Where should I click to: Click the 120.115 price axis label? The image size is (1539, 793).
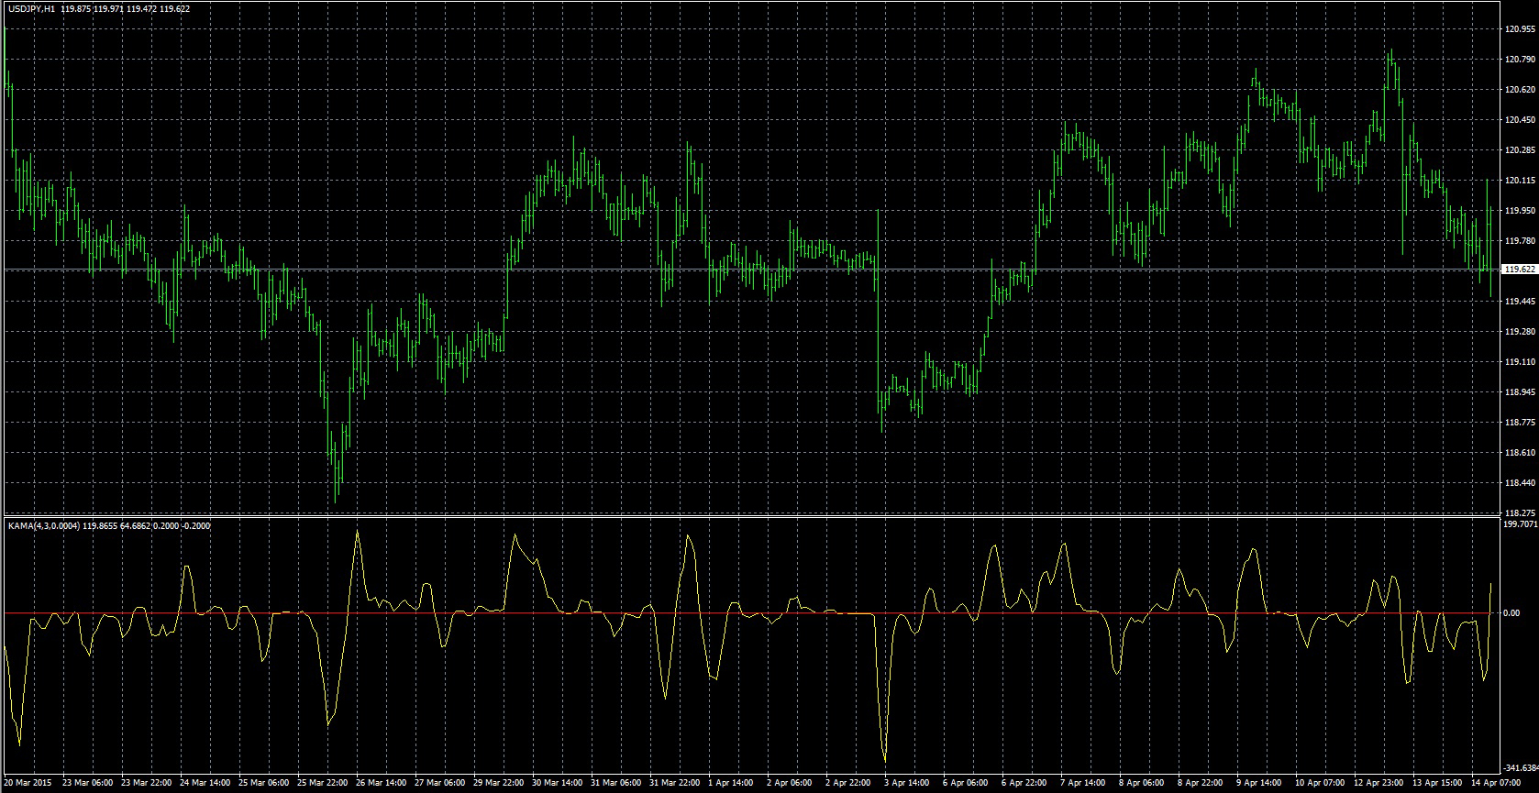click(x=1519, y=181)
